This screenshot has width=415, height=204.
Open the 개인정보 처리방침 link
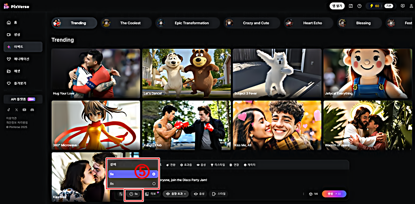17,122
